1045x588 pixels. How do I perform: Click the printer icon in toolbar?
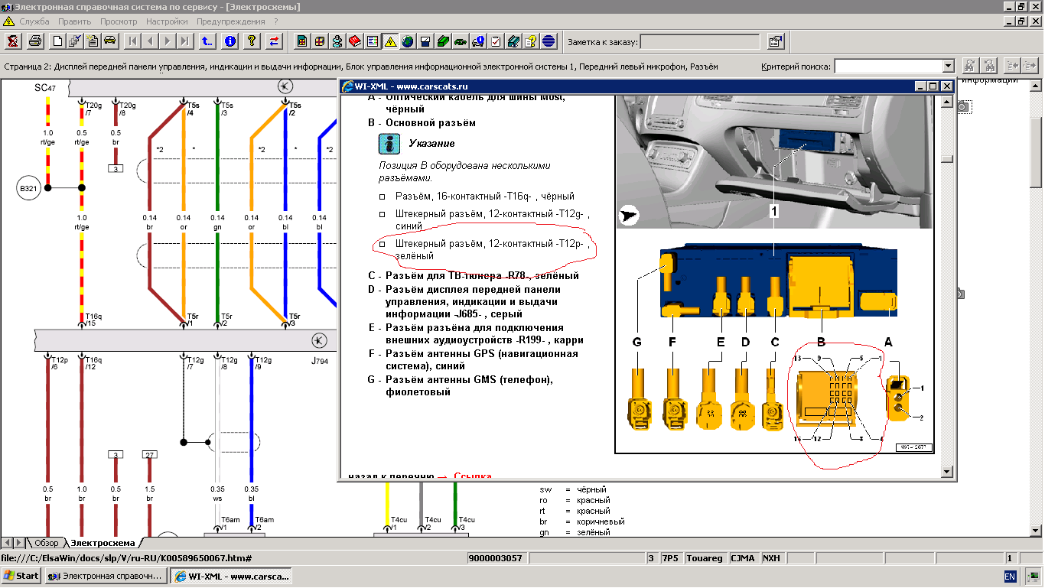tap(34, 41)
